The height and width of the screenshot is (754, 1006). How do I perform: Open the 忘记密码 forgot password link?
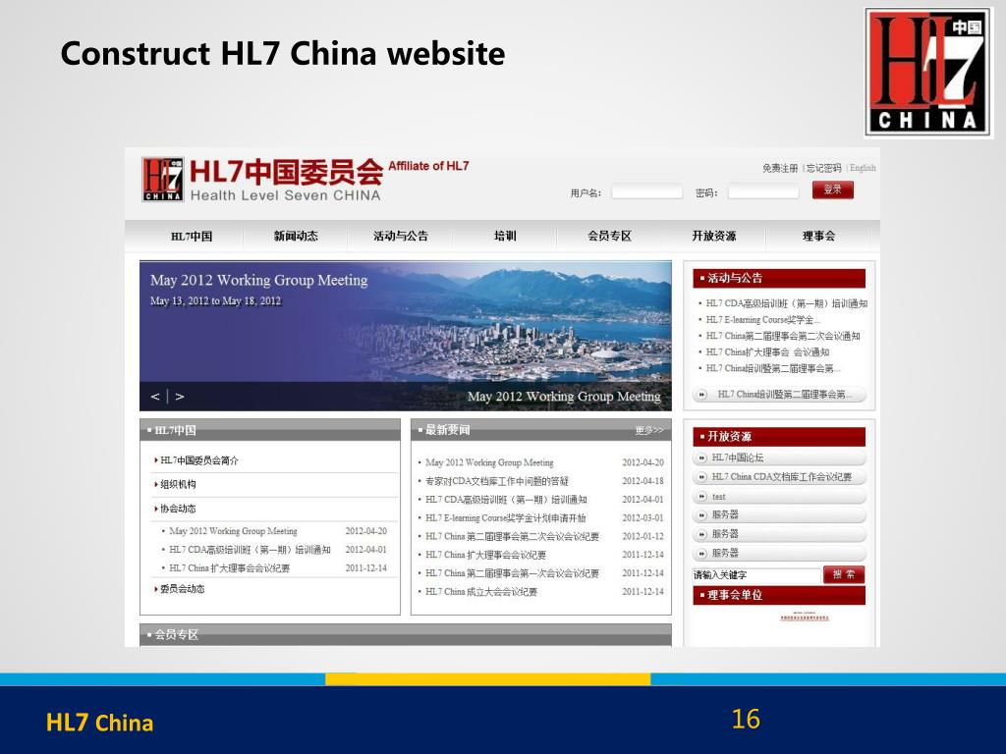pyautogui.click(x=823, y=168)
